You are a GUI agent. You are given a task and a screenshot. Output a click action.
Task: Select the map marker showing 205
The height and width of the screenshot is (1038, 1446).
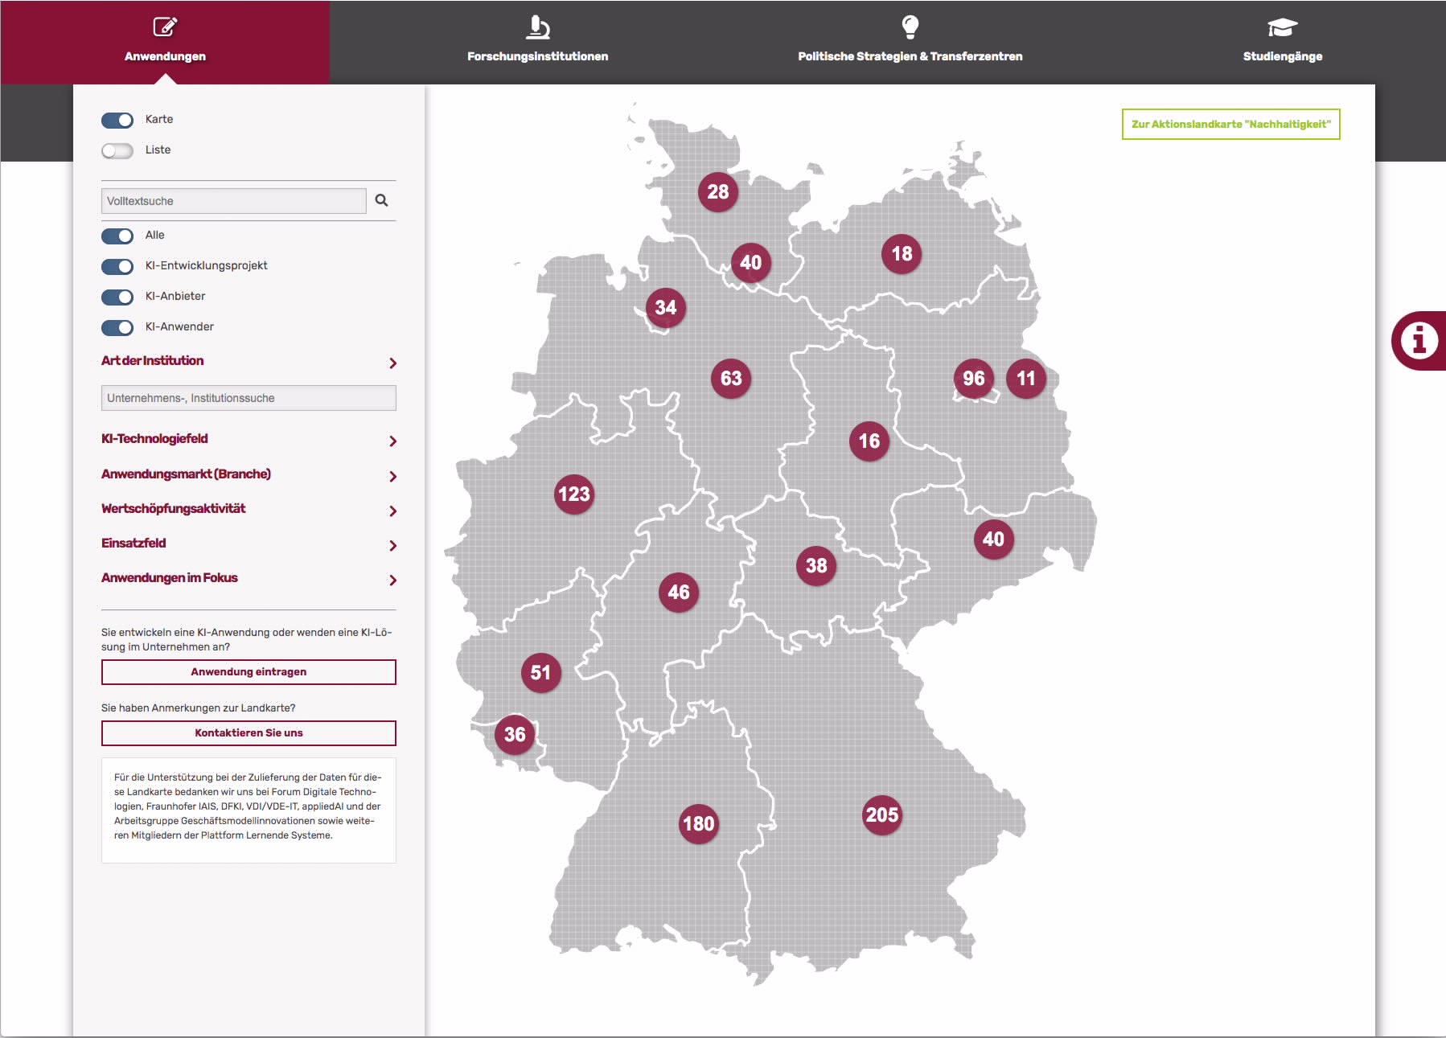[881, 815]
